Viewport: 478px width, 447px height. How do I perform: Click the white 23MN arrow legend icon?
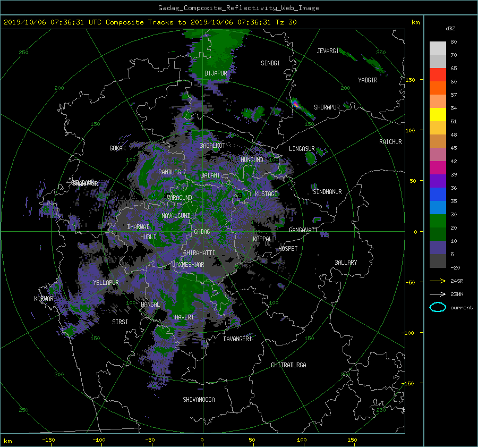(438, 294)
